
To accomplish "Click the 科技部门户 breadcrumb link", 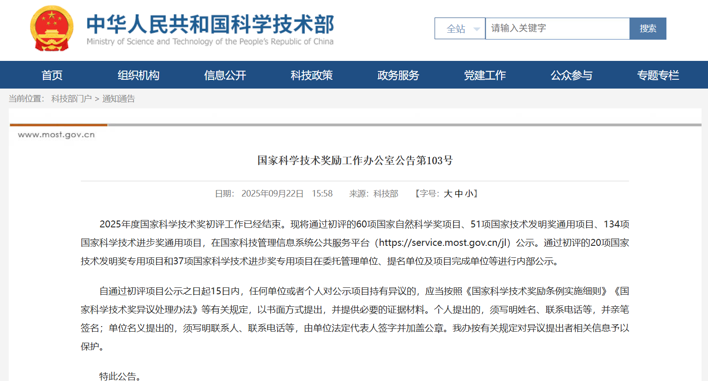I will 71,99.
